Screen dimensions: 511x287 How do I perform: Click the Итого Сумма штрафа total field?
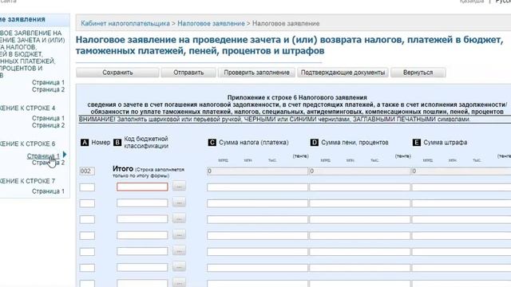tap(461, 171)
